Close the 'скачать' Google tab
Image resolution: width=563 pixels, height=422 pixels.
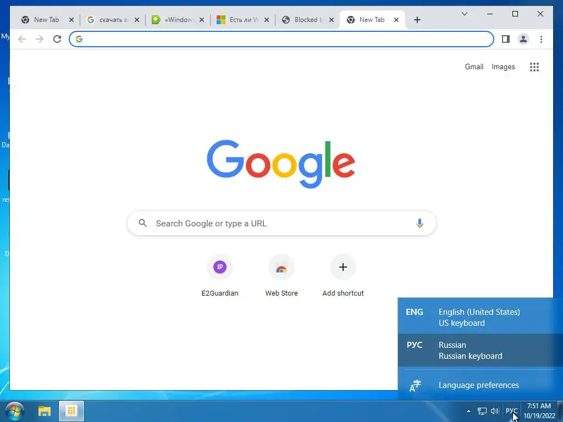[137, 20]
